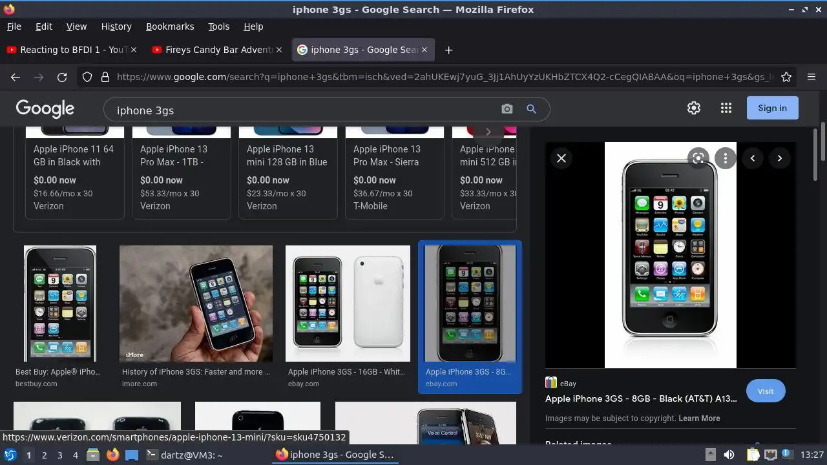Click the taskbar clock showing 13:27

click(x=811, y=455)
